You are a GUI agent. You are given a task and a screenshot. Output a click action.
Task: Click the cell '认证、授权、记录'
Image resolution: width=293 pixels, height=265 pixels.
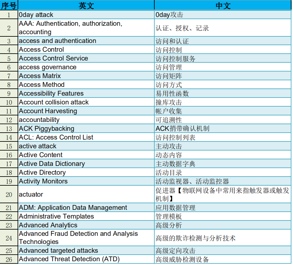[223, 28]
